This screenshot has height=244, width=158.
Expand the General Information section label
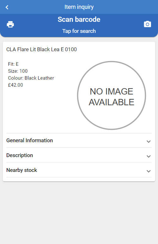(x=30, y=140)
